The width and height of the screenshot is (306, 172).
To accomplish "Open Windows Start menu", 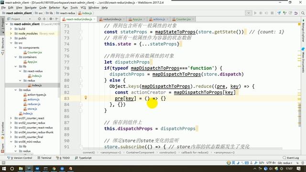I will click(x=4, y=169).
